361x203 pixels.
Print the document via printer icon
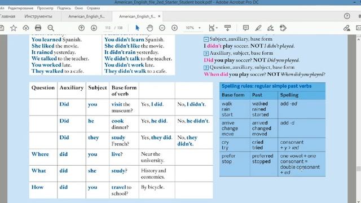coord(38,28)
